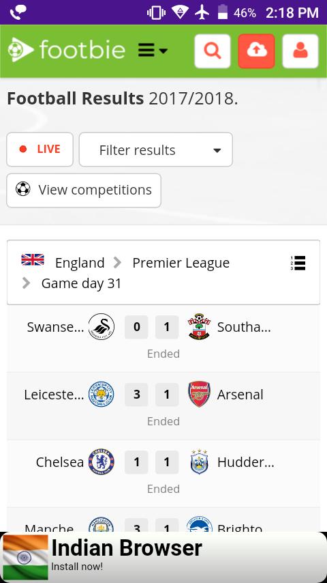Click the Chelsea club crest
The height and width of the screenshot is (583, 327).
tap(102, 461)
